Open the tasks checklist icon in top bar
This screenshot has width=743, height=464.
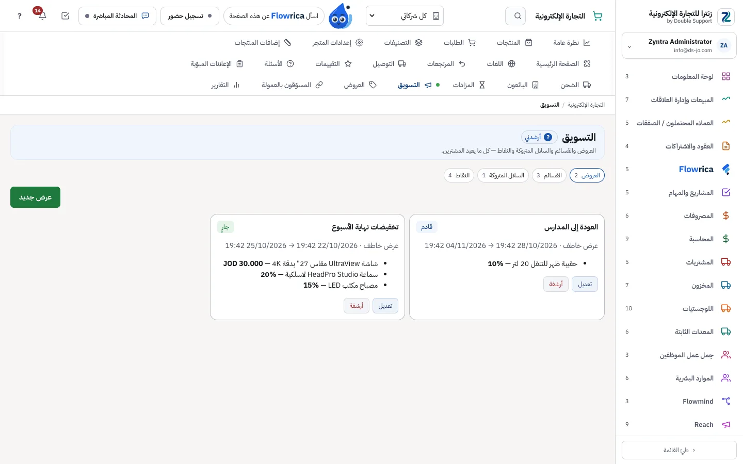click(x=65, y=16)
